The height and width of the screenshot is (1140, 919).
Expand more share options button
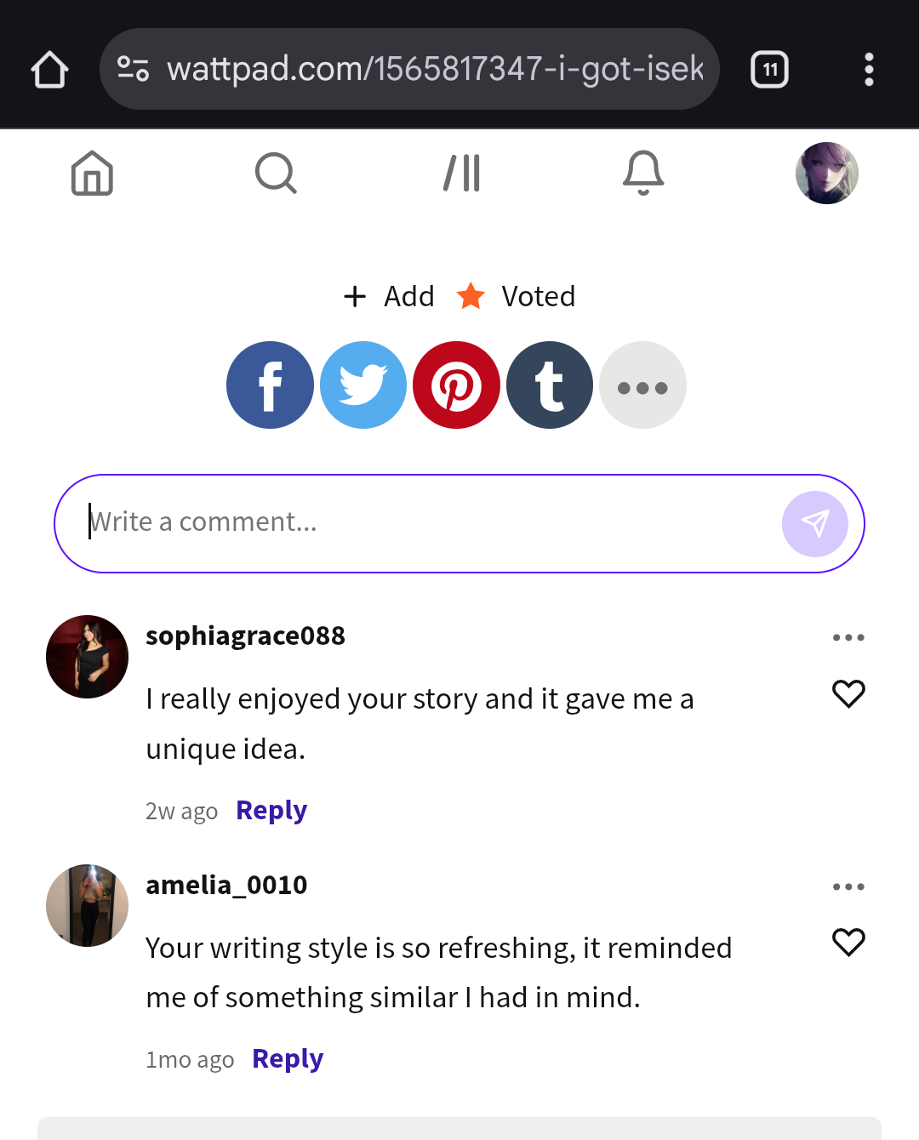pos(642,385)
